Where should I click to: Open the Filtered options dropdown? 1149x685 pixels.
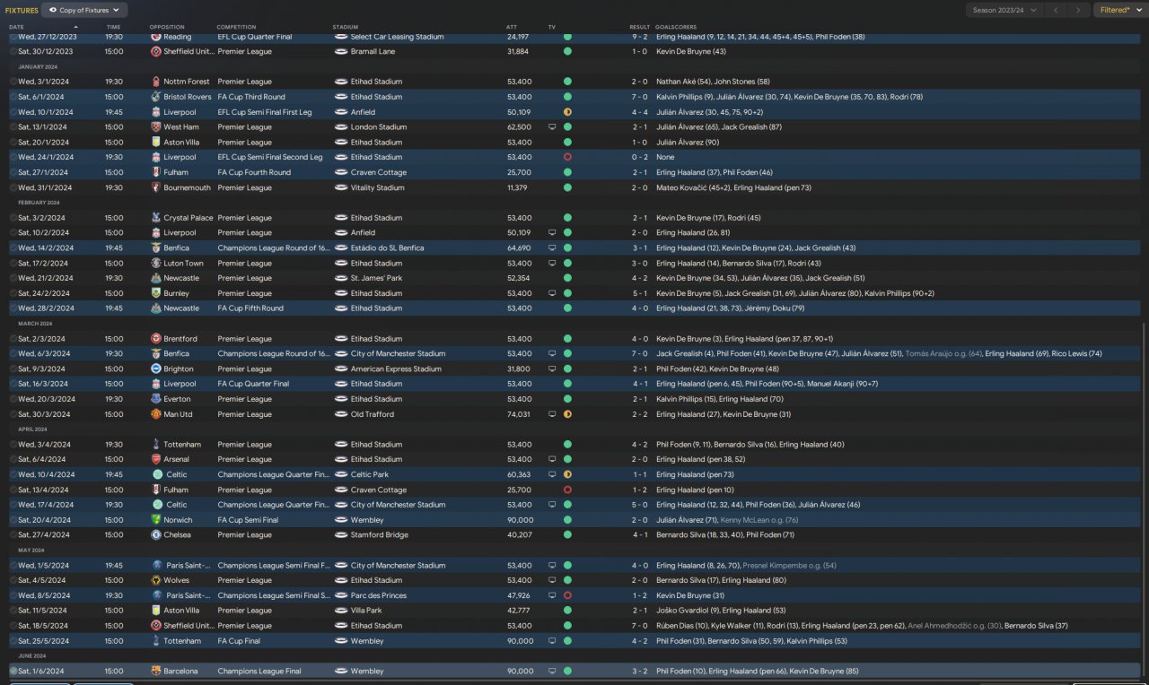(1119, 10)
